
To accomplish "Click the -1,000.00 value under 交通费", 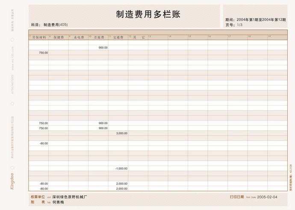I will tap(121, 169).
